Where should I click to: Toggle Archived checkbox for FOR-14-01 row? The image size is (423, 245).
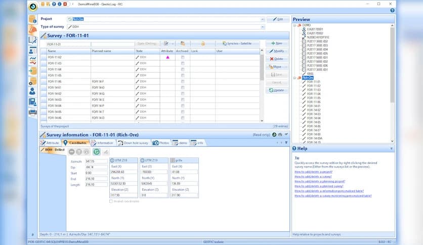[x=183, y=88]
